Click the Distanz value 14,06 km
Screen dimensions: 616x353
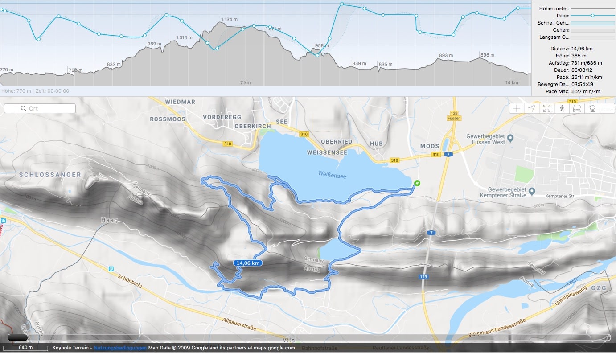point(583,49)
